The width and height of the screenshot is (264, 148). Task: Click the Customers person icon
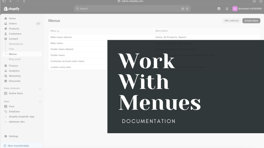(6, 34)
